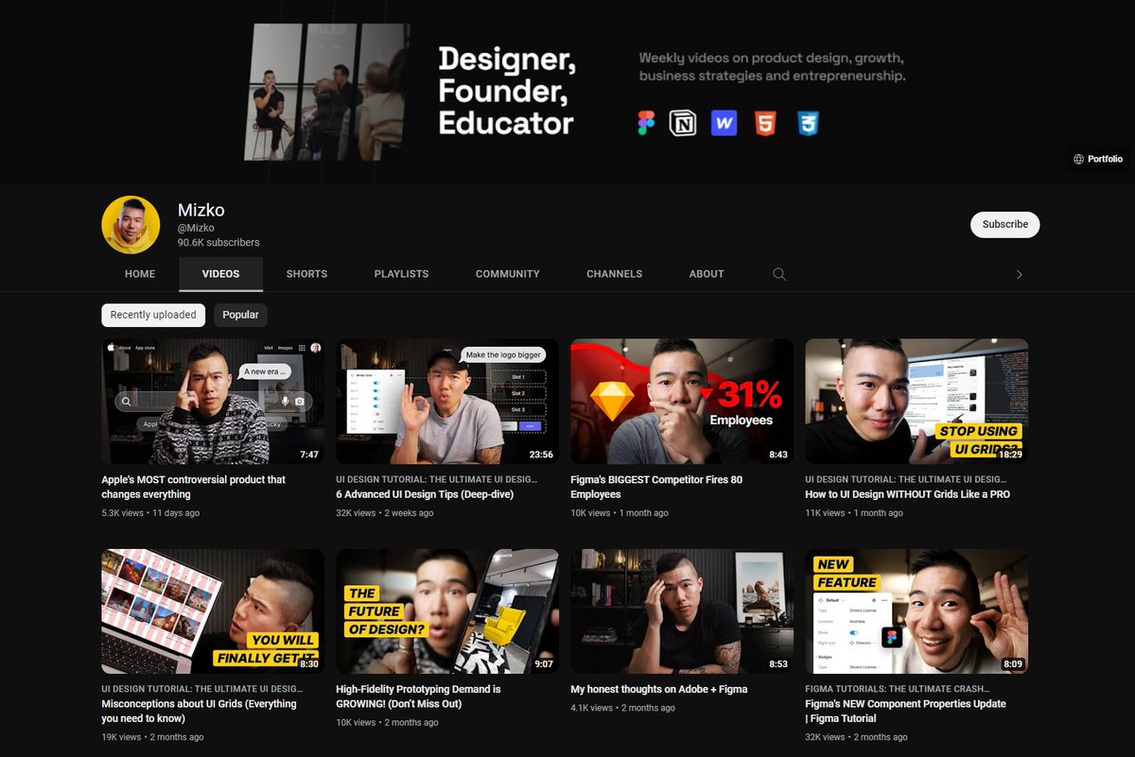Click the CSS3 icon in the banner

click(x=808, y=123)
